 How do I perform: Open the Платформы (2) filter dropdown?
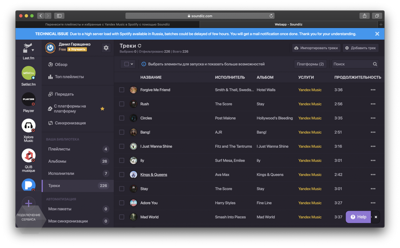pyautogui.click(x=310, y=64)
